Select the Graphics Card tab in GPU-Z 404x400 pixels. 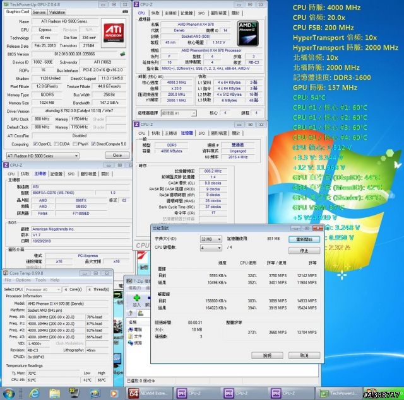18,11
